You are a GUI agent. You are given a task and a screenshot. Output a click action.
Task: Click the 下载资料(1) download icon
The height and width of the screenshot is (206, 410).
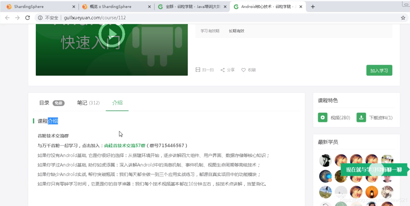point(361,117)
